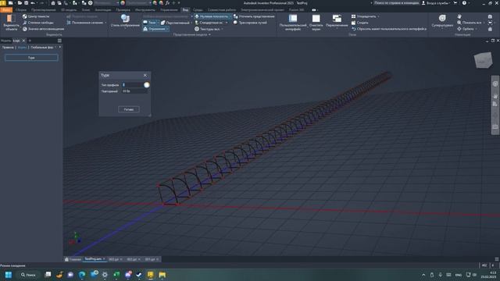Switch to the Manage (Управление) ribbon tab
The height and width of the screenshot is (281, 500).
tap(169, 10)
